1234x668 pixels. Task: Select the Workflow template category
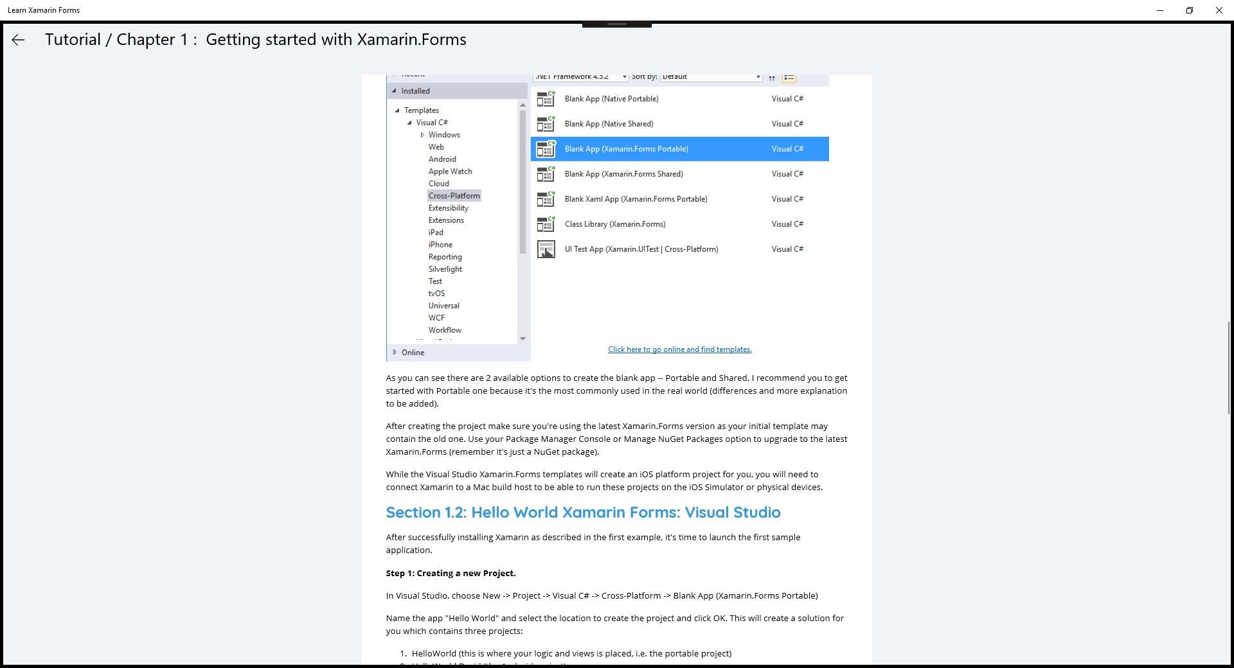click(x=445, y=330)
